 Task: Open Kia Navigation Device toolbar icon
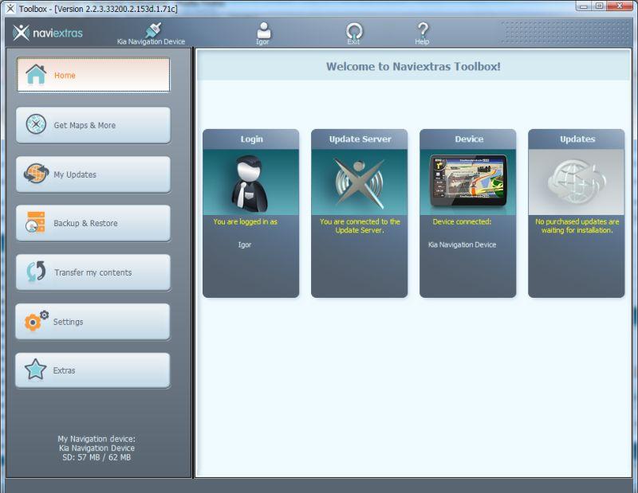pos(151,33)
